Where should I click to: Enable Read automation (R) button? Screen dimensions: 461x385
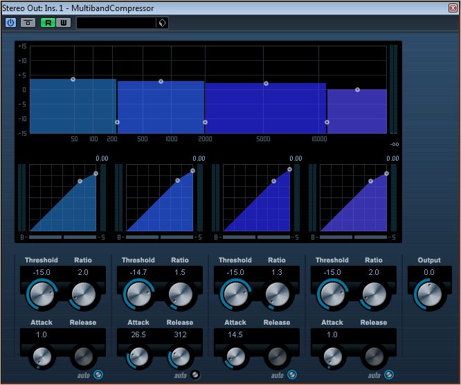tap(48, 23)
